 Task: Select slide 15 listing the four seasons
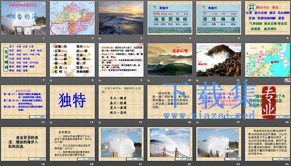tap(121, 102)
